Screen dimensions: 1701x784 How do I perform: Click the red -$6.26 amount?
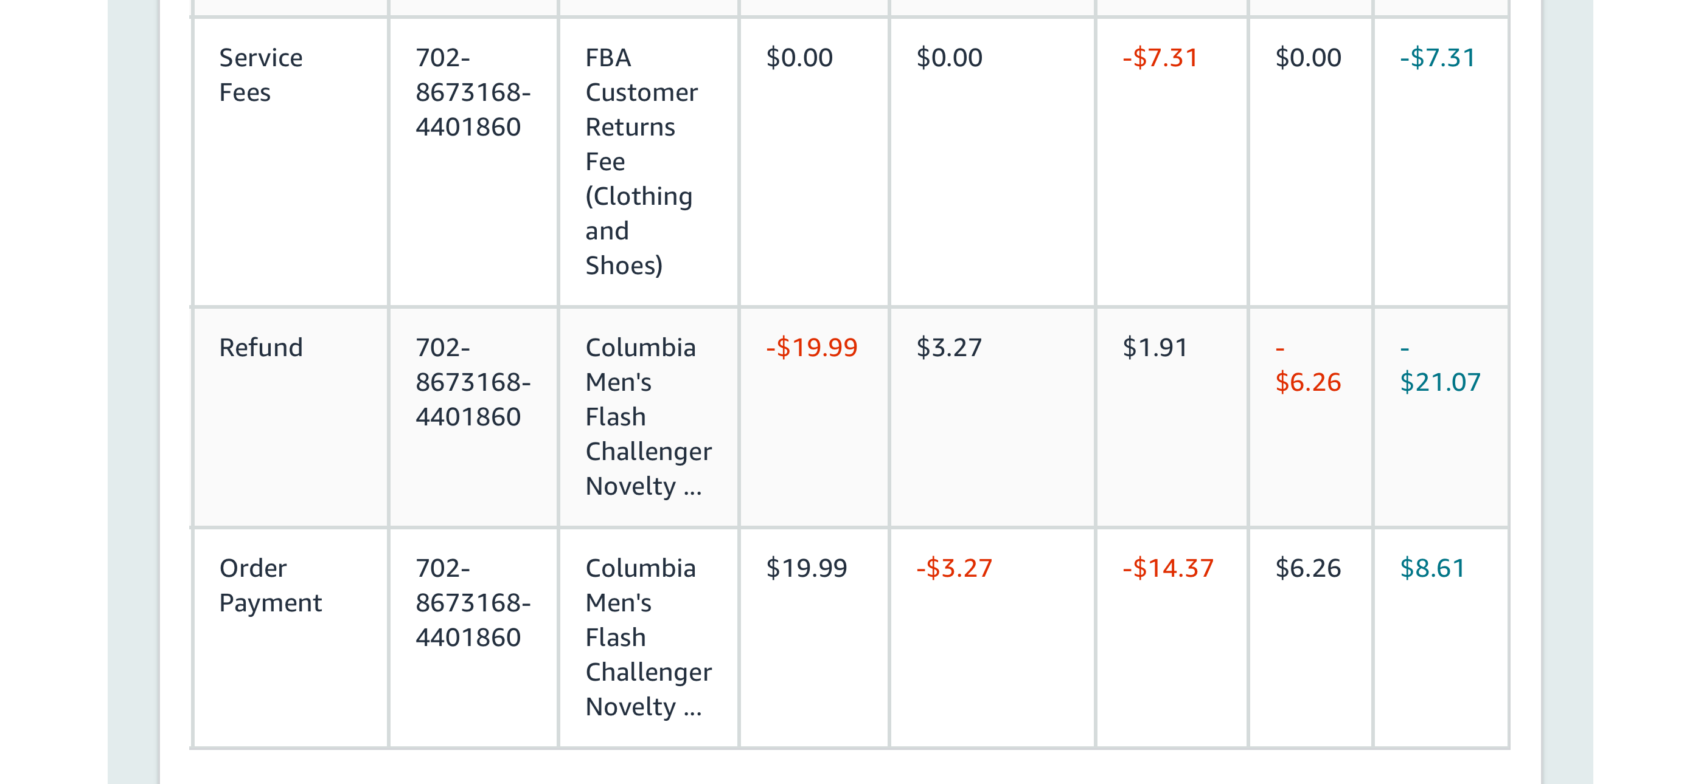tap(1307, 365)
